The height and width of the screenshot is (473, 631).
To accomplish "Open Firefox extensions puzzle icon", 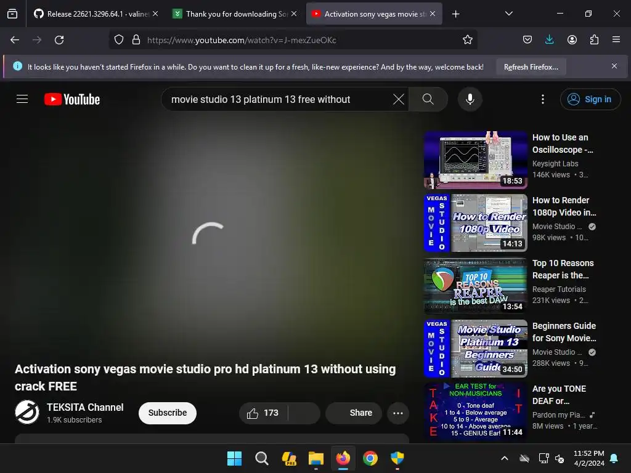I will (x=594, y=40).
